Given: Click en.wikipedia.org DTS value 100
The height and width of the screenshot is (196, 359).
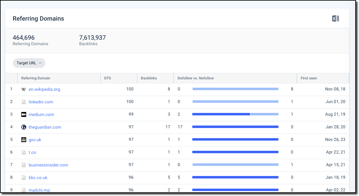Looking at the screenshot, I should (x=130, y=89).
